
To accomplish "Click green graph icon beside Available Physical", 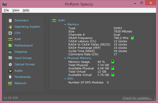I will [x=113, y=68].
